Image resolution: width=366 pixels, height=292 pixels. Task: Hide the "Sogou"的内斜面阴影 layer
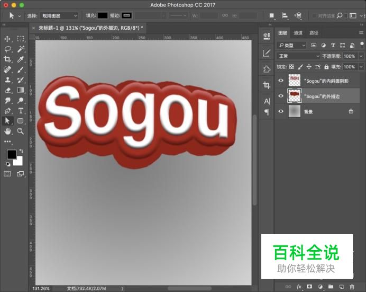[x=281, y=81]
